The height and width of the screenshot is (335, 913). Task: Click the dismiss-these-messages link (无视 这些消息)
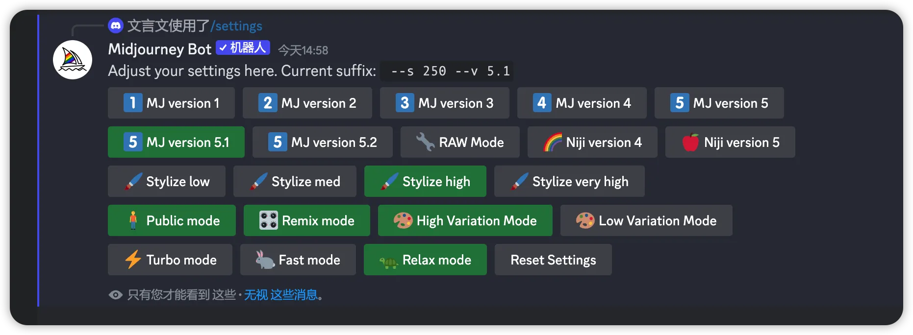pyautogui.click(x=281, y=295)
